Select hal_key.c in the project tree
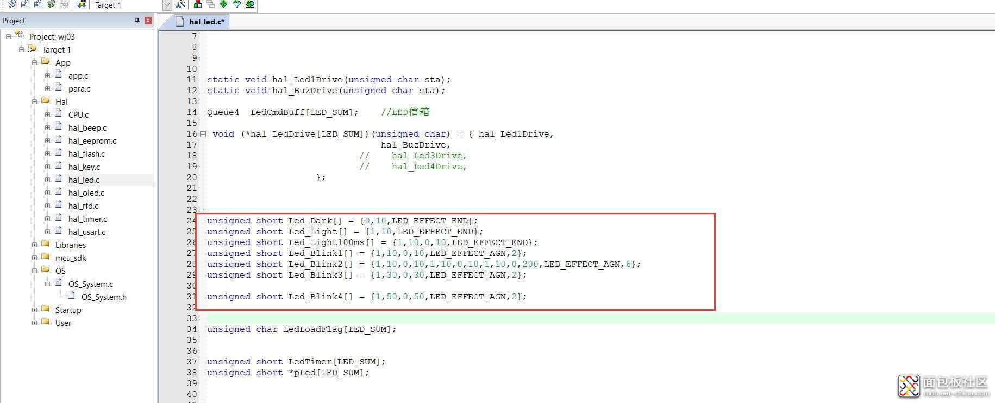 tap(84, 167)
